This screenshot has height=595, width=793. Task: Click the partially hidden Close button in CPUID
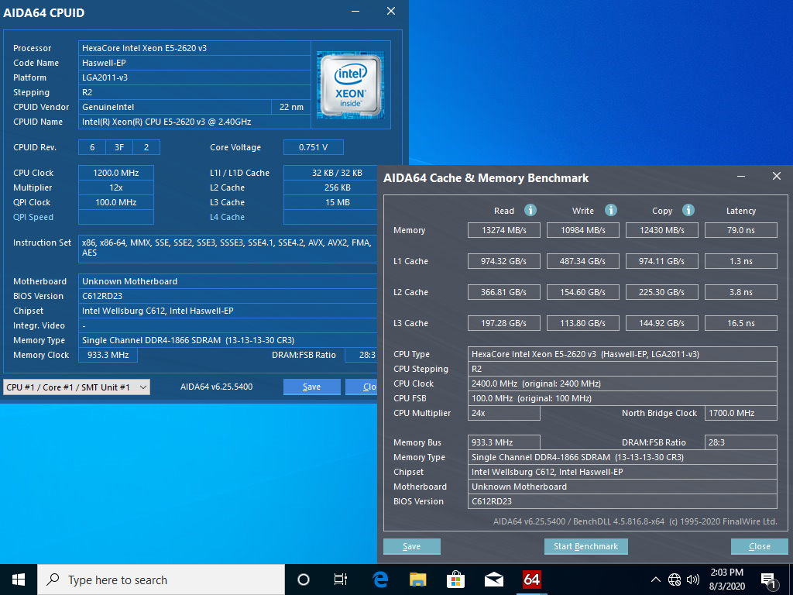tap(362, 387)
